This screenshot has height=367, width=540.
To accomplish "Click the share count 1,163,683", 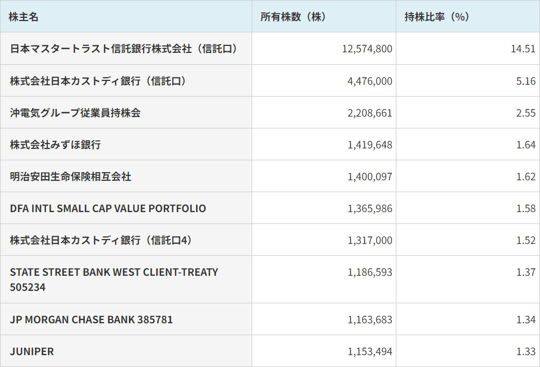I will 369,320.
